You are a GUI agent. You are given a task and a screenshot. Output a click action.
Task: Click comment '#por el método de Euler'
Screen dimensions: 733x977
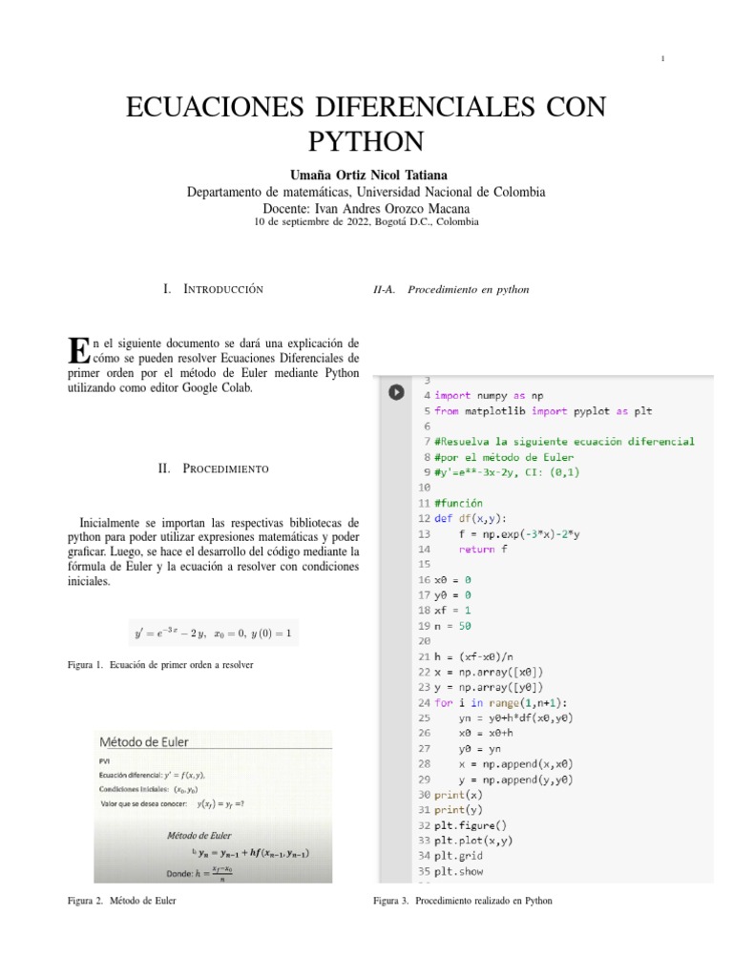pyautogui.click(x=504, y=457)
